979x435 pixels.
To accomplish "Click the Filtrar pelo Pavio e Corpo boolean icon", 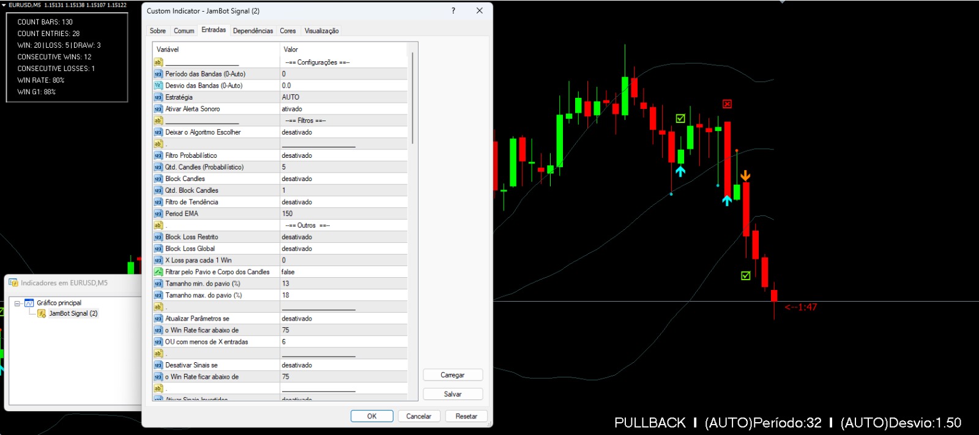I will (158, 272).
